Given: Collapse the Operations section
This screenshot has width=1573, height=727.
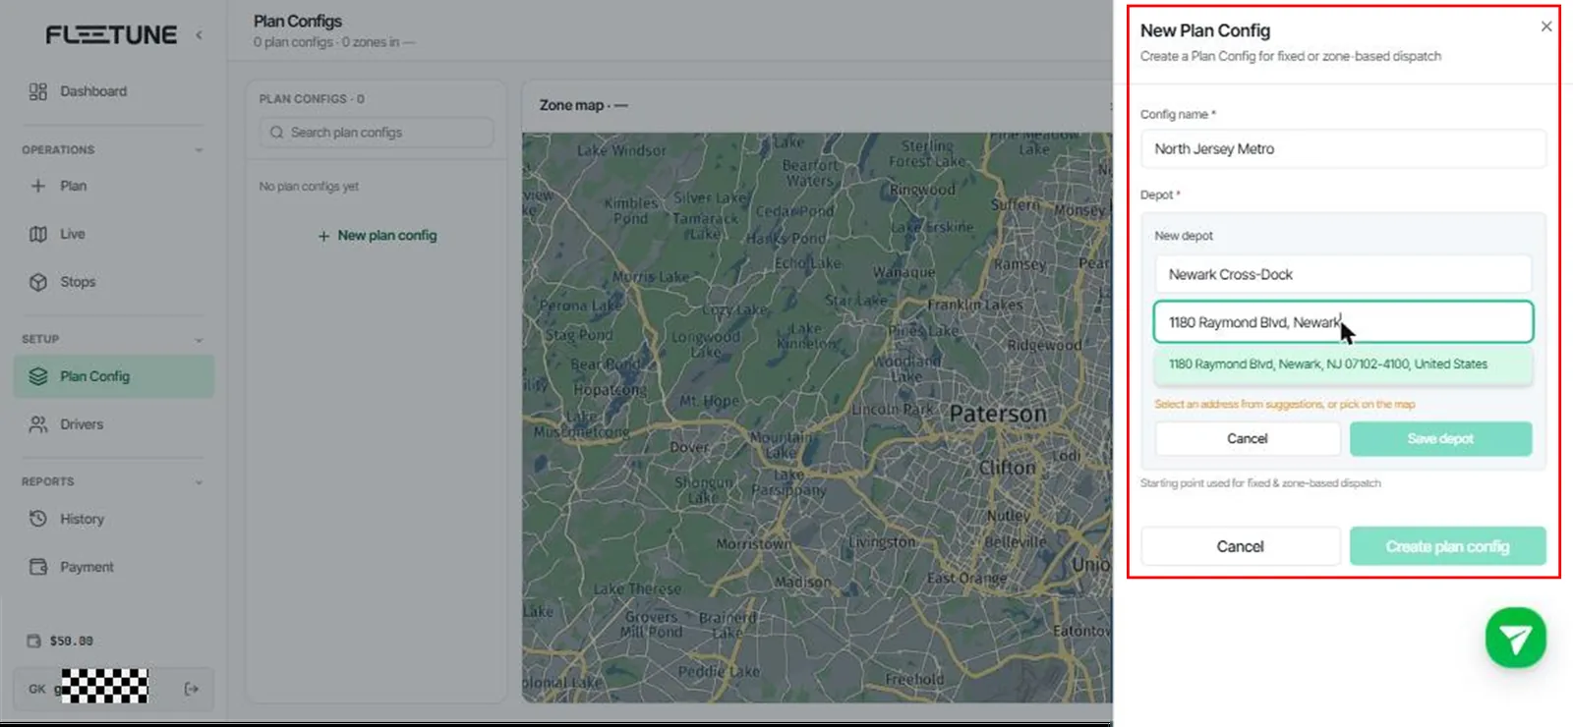Looking at the screenshot, I should tap(199, 150).
